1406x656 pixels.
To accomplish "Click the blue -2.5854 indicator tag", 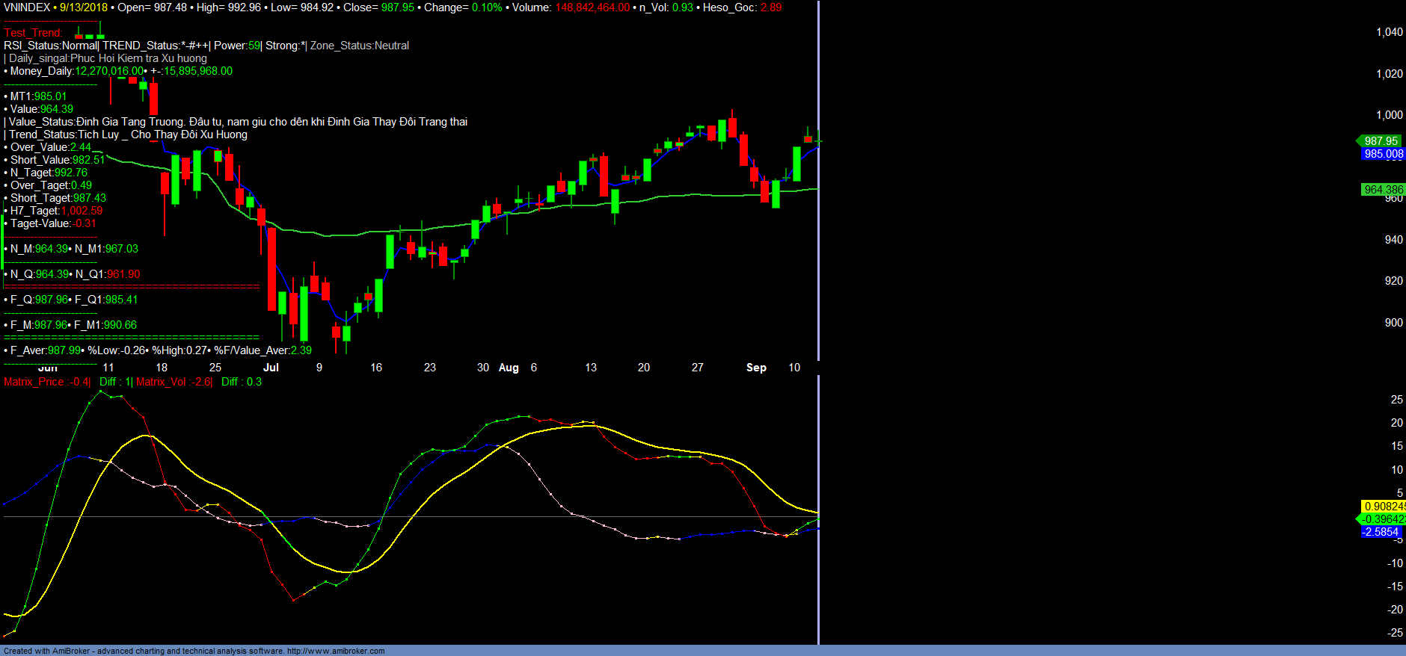I will tap(1380, 532).
